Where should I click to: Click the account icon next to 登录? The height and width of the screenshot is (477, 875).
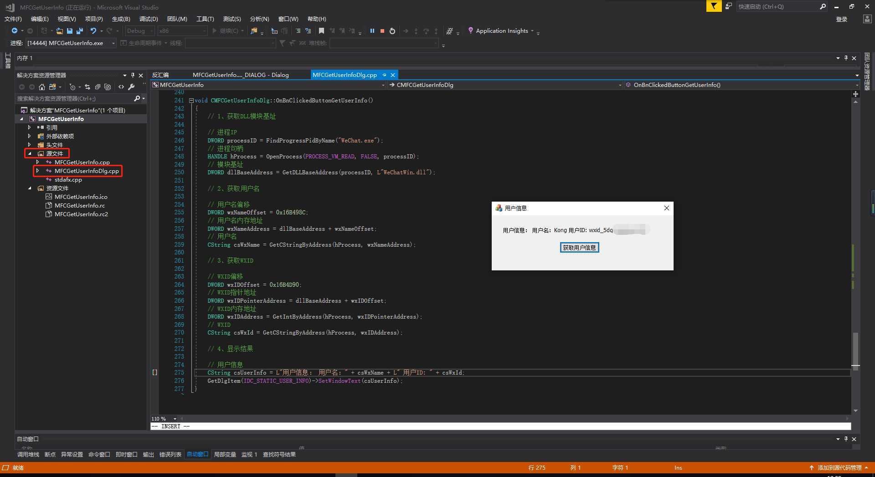click(867, 19)
